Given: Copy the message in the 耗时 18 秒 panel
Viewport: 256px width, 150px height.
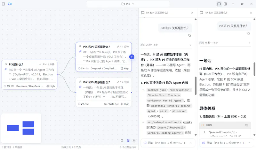Looking at the screenshot, I should pos(248,33).
